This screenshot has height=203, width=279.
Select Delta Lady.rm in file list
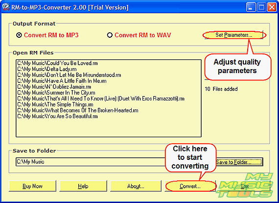pos(47,69)
